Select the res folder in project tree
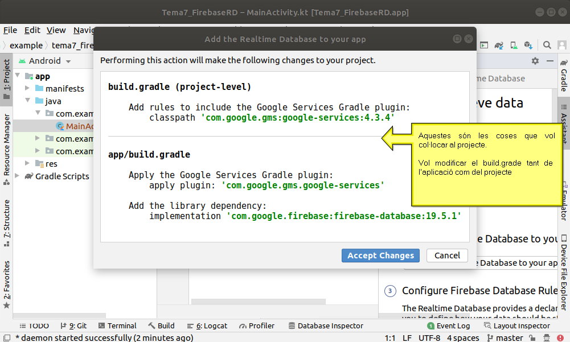 (x=46, y=163)
